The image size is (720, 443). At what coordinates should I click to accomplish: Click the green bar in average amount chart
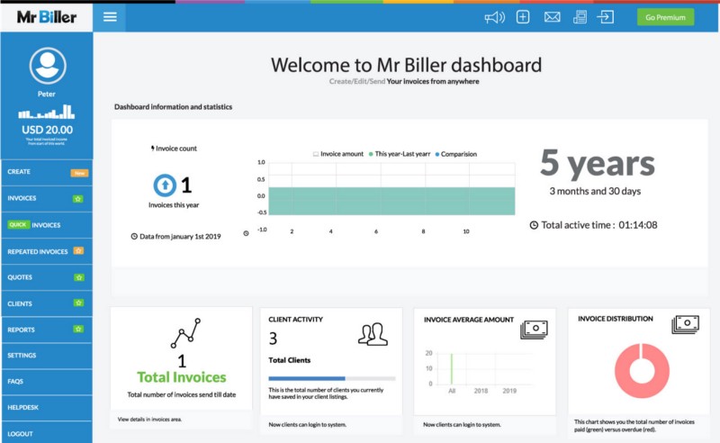point(452,368)
